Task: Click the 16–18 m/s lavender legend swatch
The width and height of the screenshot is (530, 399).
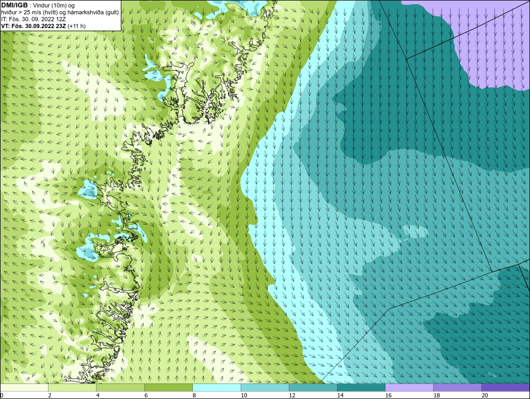Action: [409, 387]
